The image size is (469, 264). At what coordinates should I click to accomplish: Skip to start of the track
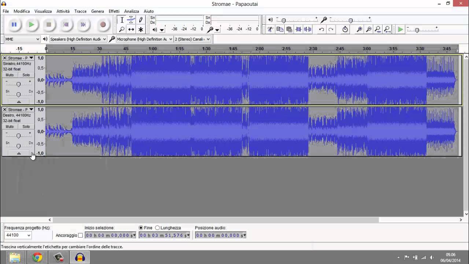[x=66, y=25]
